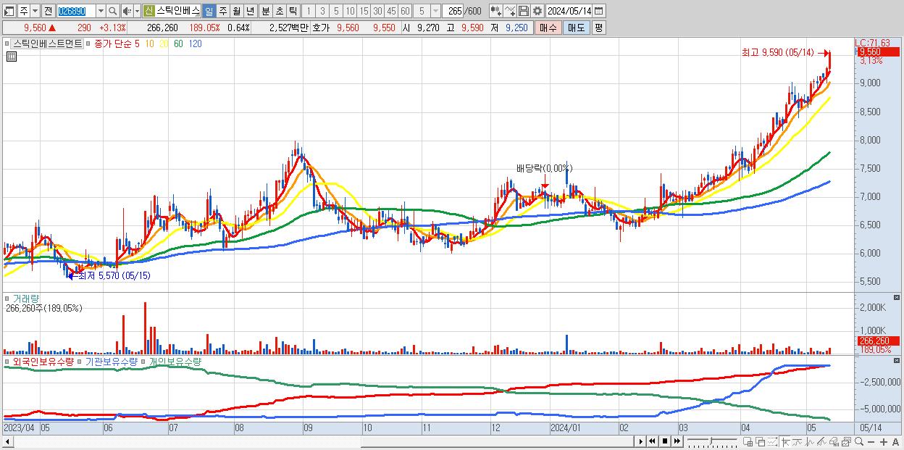Select the 틱 tick chart period
Viewport: 904px width, 450px height.
coord(293,11)
